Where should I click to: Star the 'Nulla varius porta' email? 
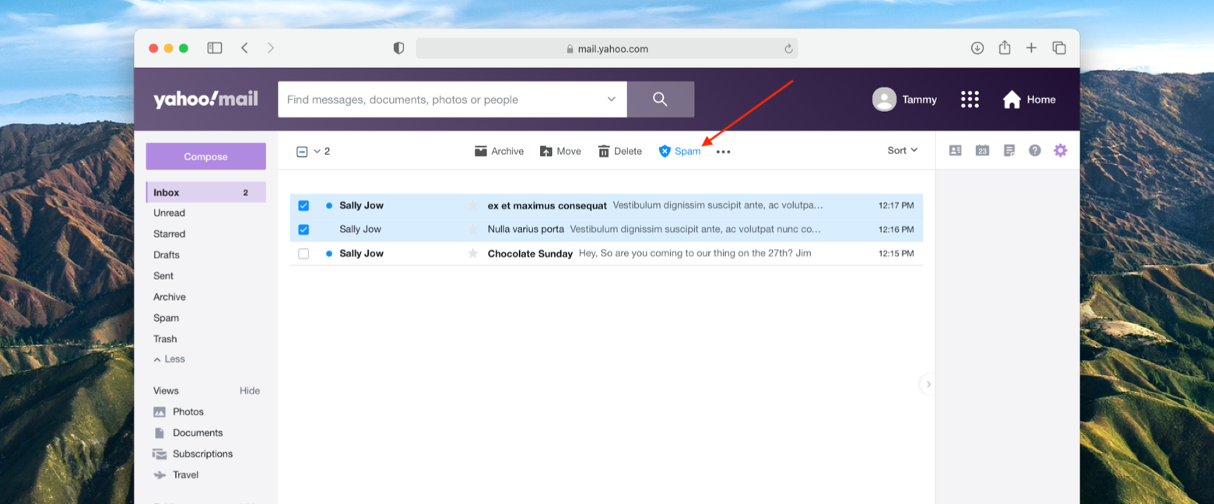472,229
